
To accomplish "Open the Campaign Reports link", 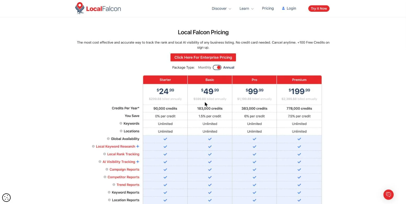I will pyautogui.click(x=124, y=169).
